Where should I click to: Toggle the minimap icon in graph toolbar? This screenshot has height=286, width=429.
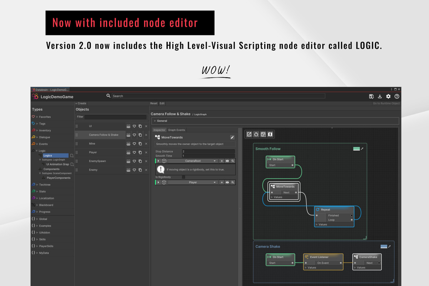270,134
